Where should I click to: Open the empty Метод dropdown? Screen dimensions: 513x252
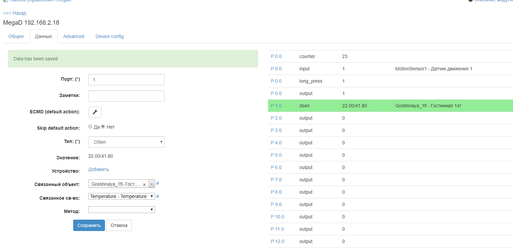tap(122, 210)
